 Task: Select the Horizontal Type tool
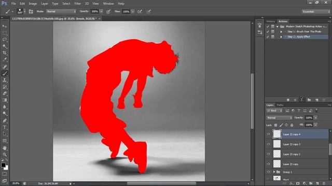pos(5,128)
